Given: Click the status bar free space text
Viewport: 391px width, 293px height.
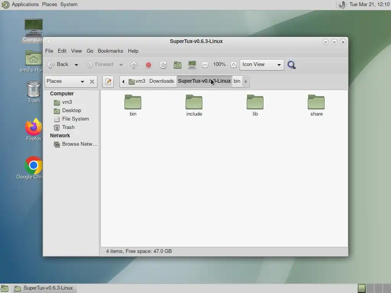Looking at the screenshot, I should [149, 251].
